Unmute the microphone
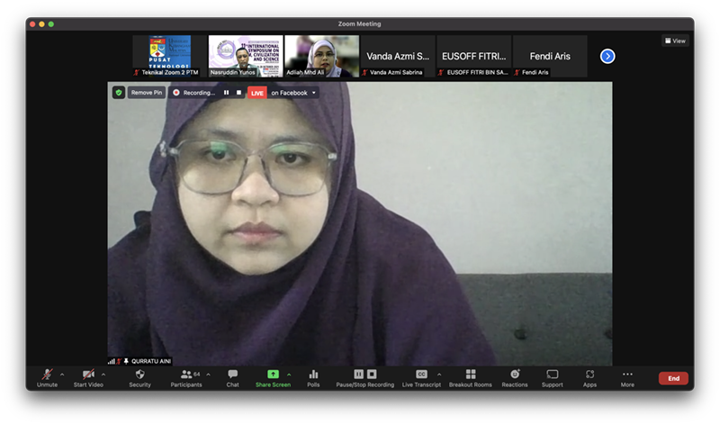The height and width of the screenshot is (425, 720). [47, 375]
